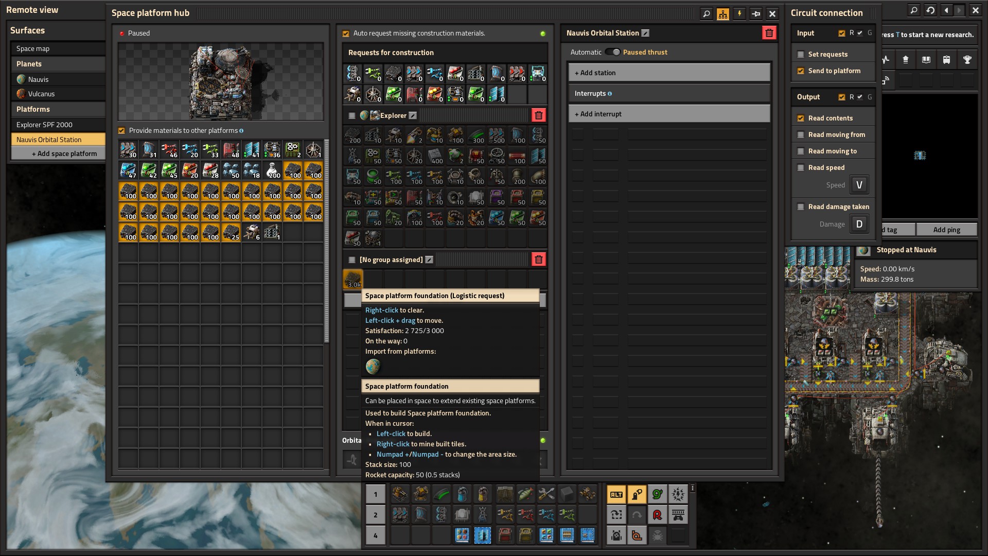Image resolution: width=988 pixels, height=556 pixels.
Task: Click the green rail request showing 300 in Explorer group
Action: pos(477,135)
